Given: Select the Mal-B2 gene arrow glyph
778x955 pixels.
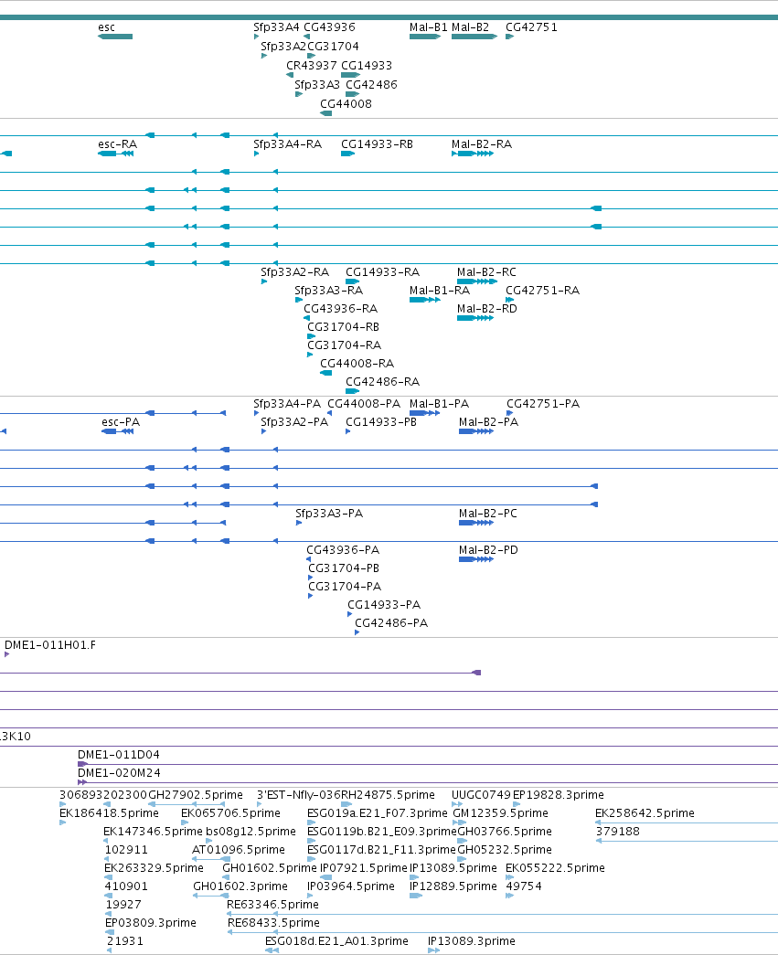Looking at the screenshot, I should [474, 37].
